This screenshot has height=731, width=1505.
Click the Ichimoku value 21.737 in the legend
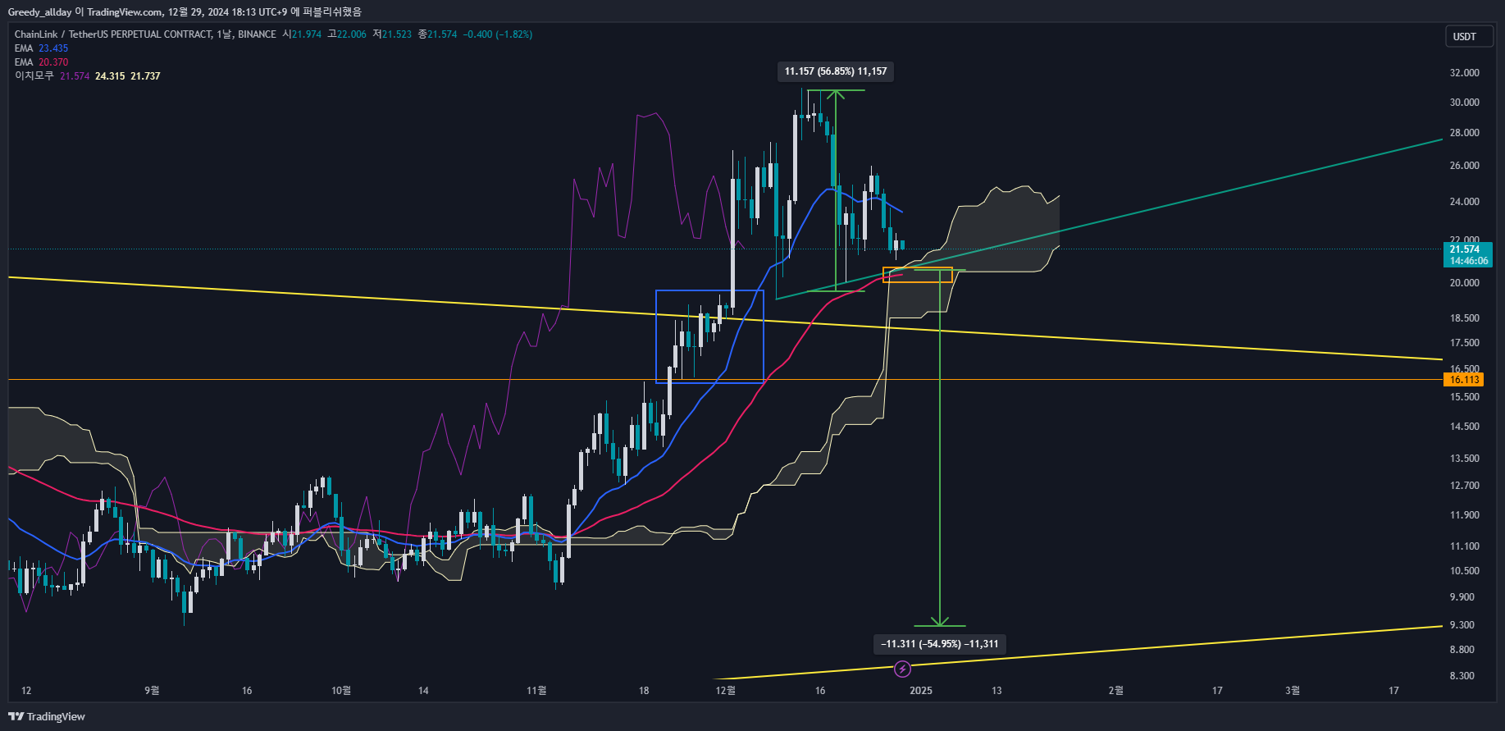point(145,76)
